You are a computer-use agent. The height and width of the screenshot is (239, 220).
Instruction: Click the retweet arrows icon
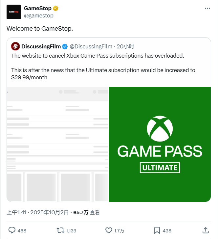pyautogui.click(x=60, y=230)
